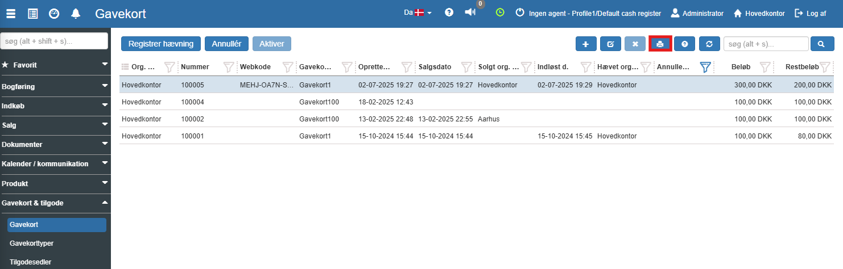Image resolution: width=843 pixels, height=269 pixels.
Task: Open the list view icon in header
Action: tap(33, 14)
